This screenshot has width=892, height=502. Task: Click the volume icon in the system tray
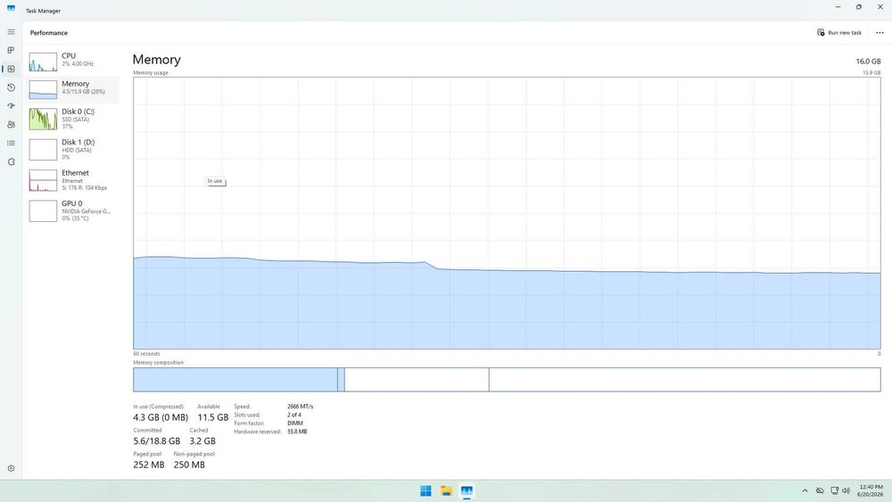pos(846,490)
